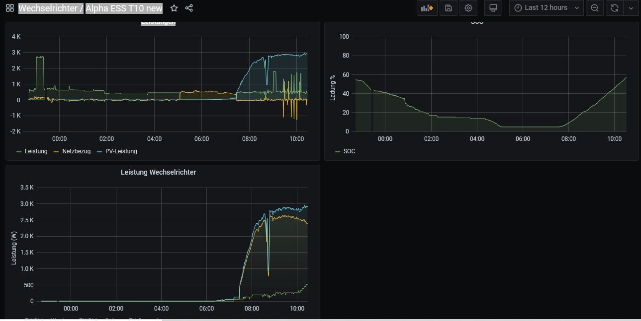Open the Leistung Wechselrichter panel title menu
This screenshot has height=321, width=641.
[x=158, y=172]
